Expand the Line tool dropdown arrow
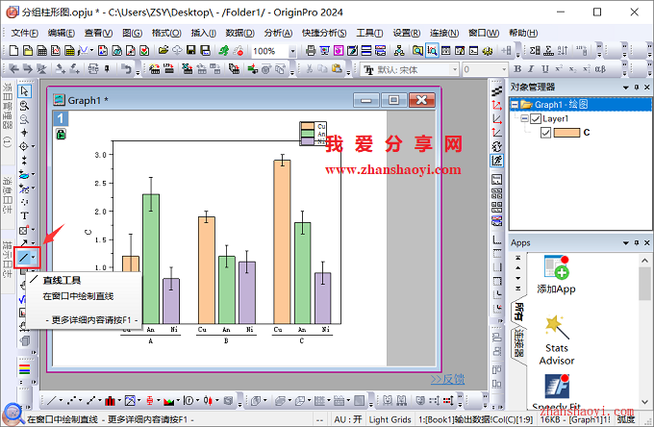Viewport: 654px width, 427px height. point(34,258)
